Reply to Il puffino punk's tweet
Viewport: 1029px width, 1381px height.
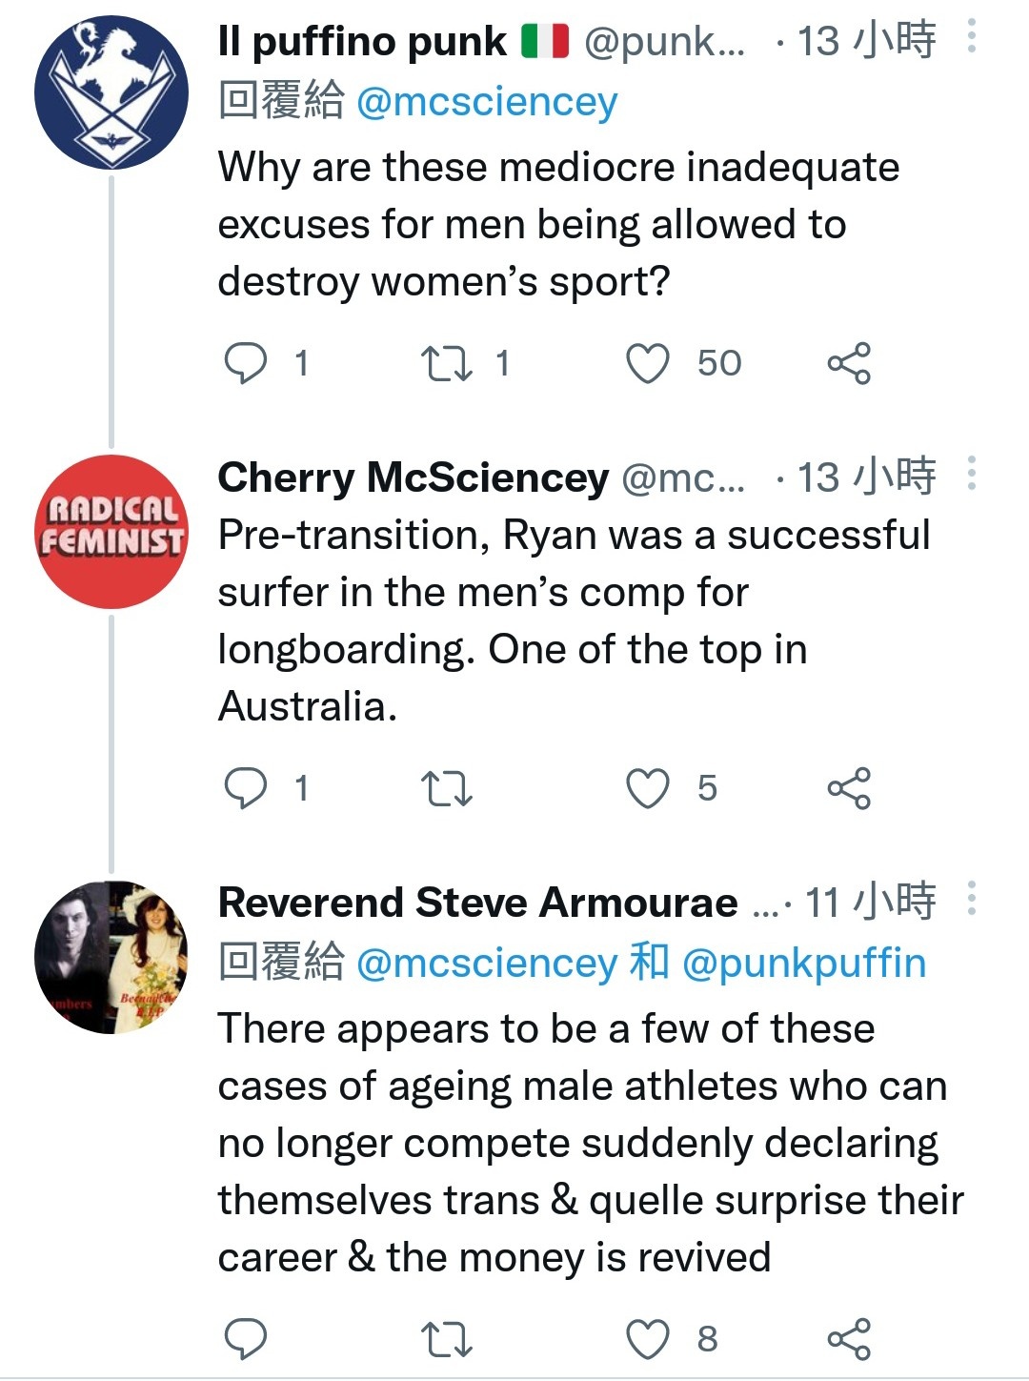[246, 363]
